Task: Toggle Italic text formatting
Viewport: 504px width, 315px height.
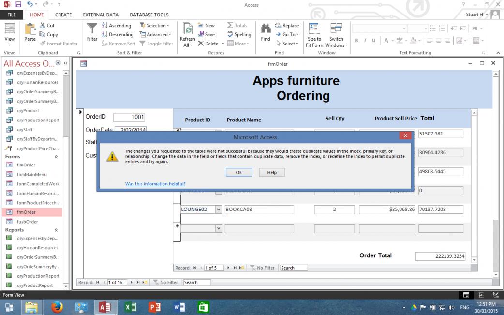Action: pyautogui.click(x=365, y=41)
